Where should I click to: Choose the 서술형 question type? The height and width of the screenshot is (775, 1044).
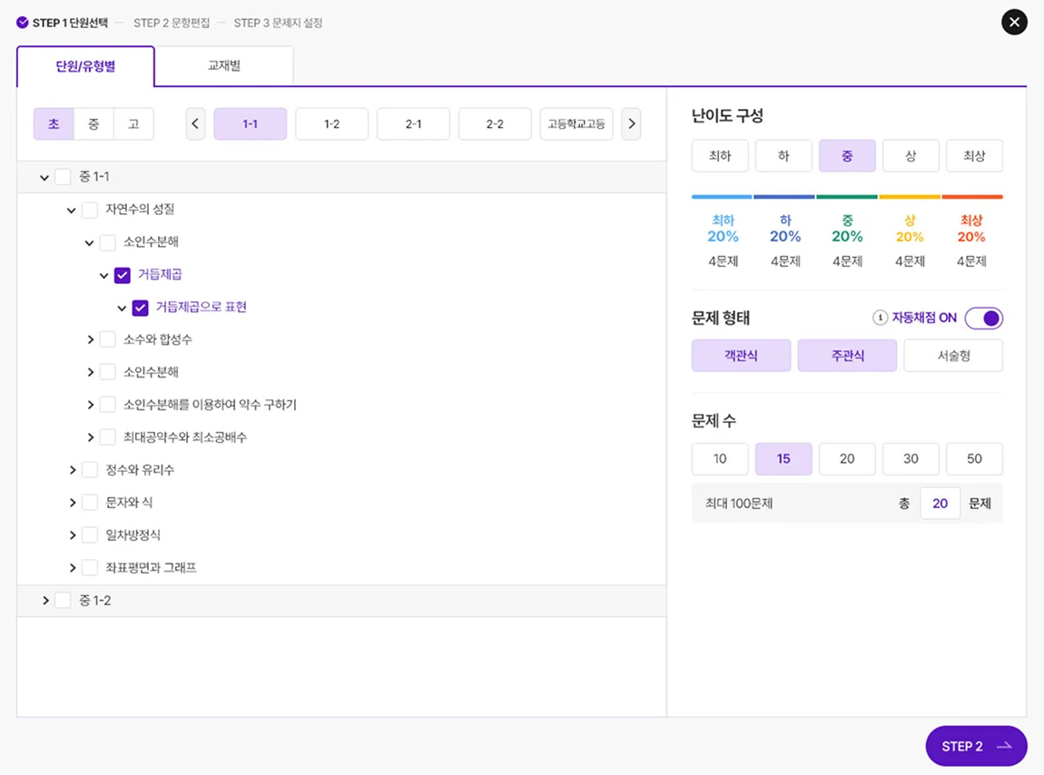[953, 355]
